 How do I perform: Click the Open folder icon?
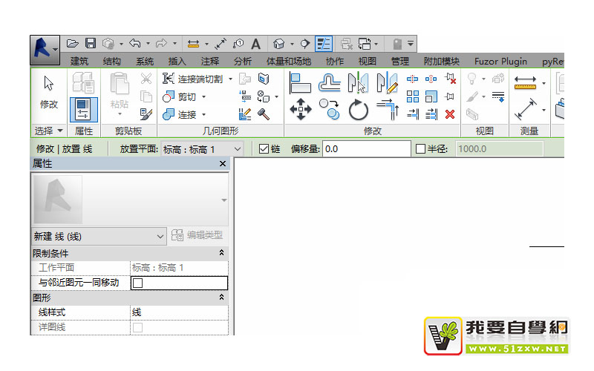coord(73,44)
